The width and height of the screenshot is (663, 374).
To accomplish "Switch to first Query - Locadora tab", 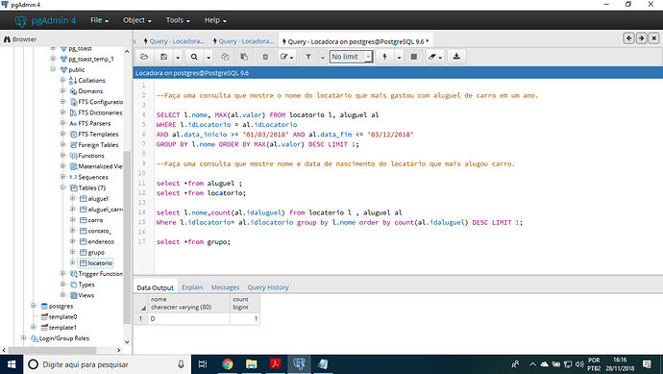I will pyautogui.click(x=174, y=41).
